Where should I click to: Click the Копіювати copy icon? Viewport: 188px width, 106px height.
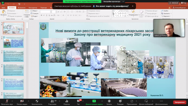(8, 14)
